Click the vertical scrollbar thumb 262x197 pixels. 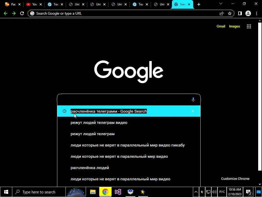[260, 96]
